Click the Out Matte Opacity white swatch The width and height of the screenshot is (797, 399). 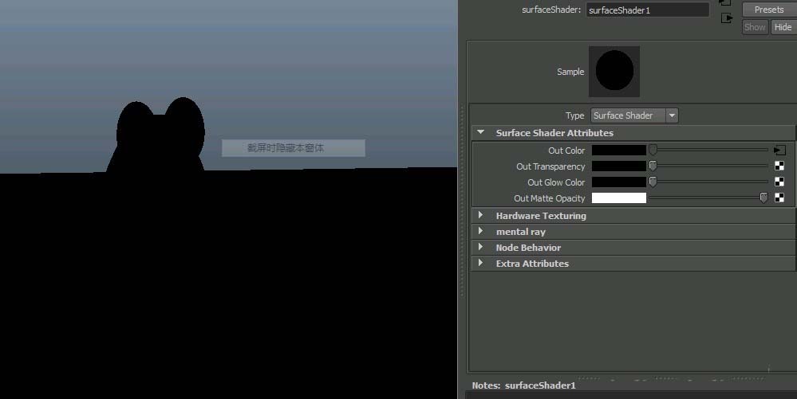click(x=618, y=198)
